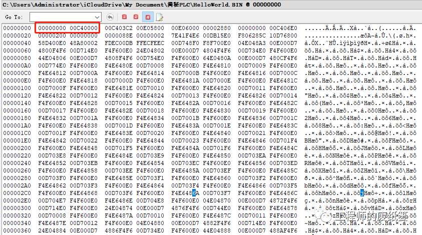422x235 pixels.
Task: Select hex value 4872F4F6
Action: (283, 200)
